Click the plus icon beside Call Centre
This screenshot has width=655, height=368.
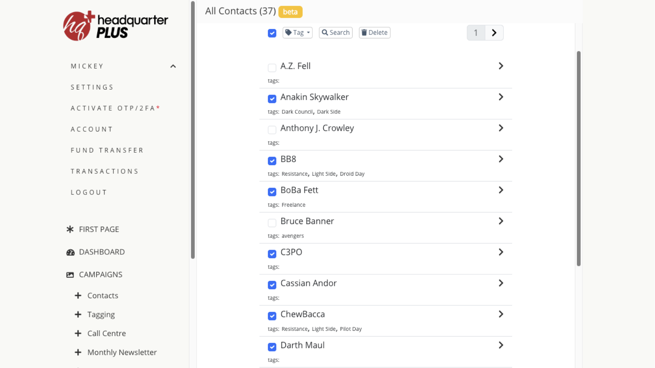coord(78,333)
